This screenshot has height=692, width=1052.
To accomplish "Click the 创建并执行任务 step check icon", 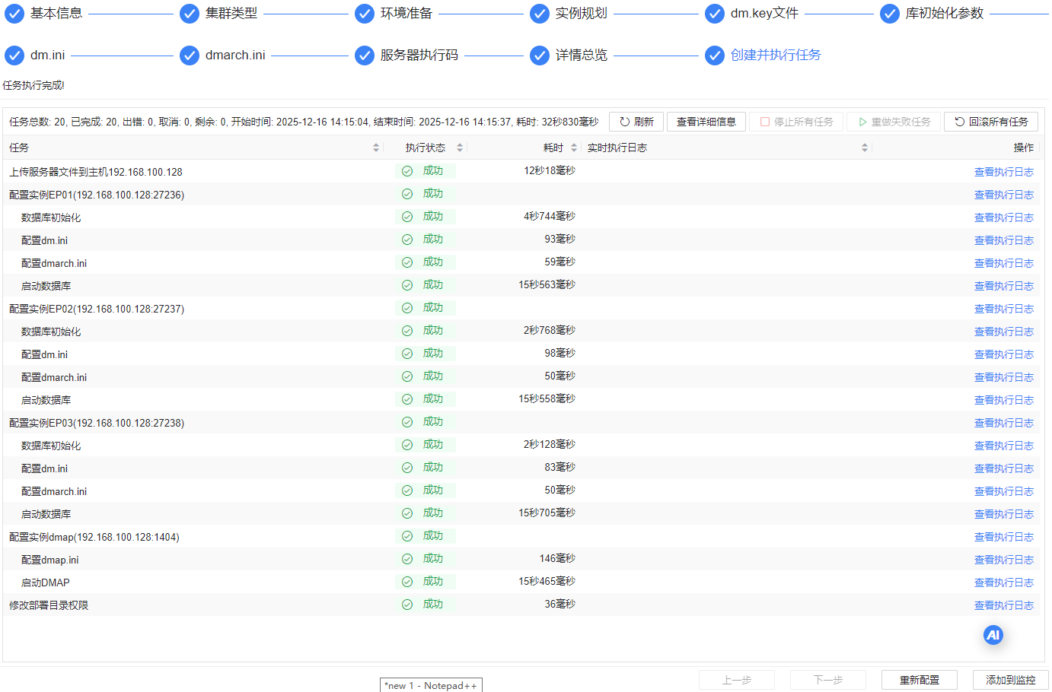I will pyautogui.click(x=715, y=56).
